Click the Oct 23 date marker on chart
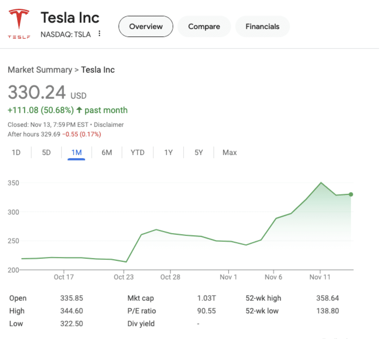Viewport: 380px width, 339px height. tap(124, 277)
